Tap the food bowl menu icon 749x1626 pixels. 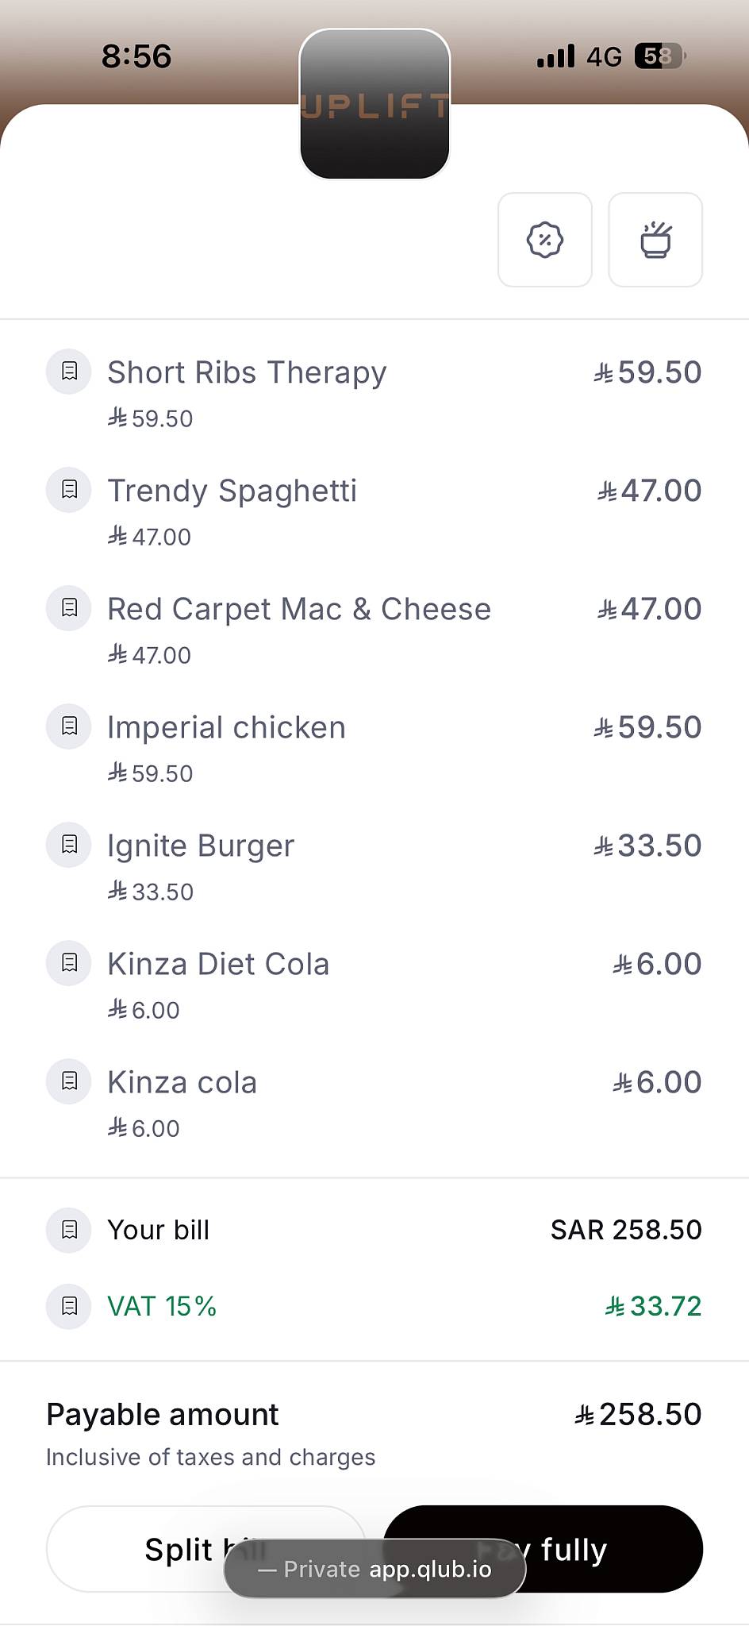(x=655, y=240)
